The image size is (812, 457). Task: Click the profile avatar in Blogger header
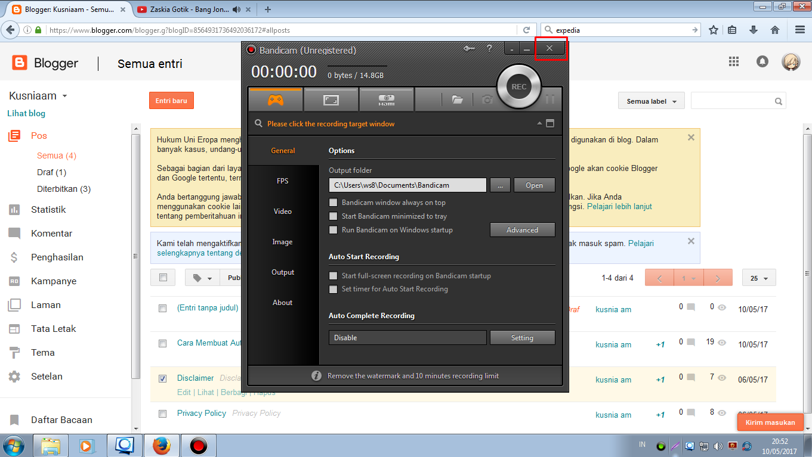tap(791, 62)
